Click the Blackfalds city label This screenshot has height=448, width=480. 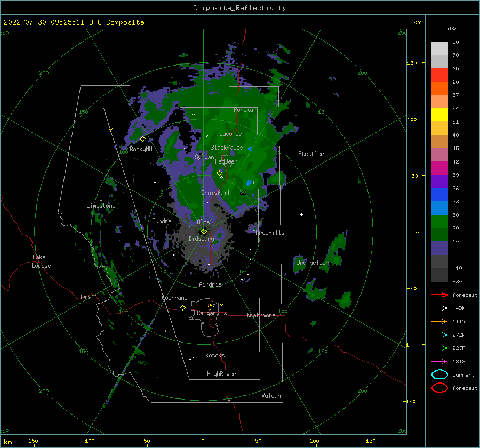click(x=227, y=148)
